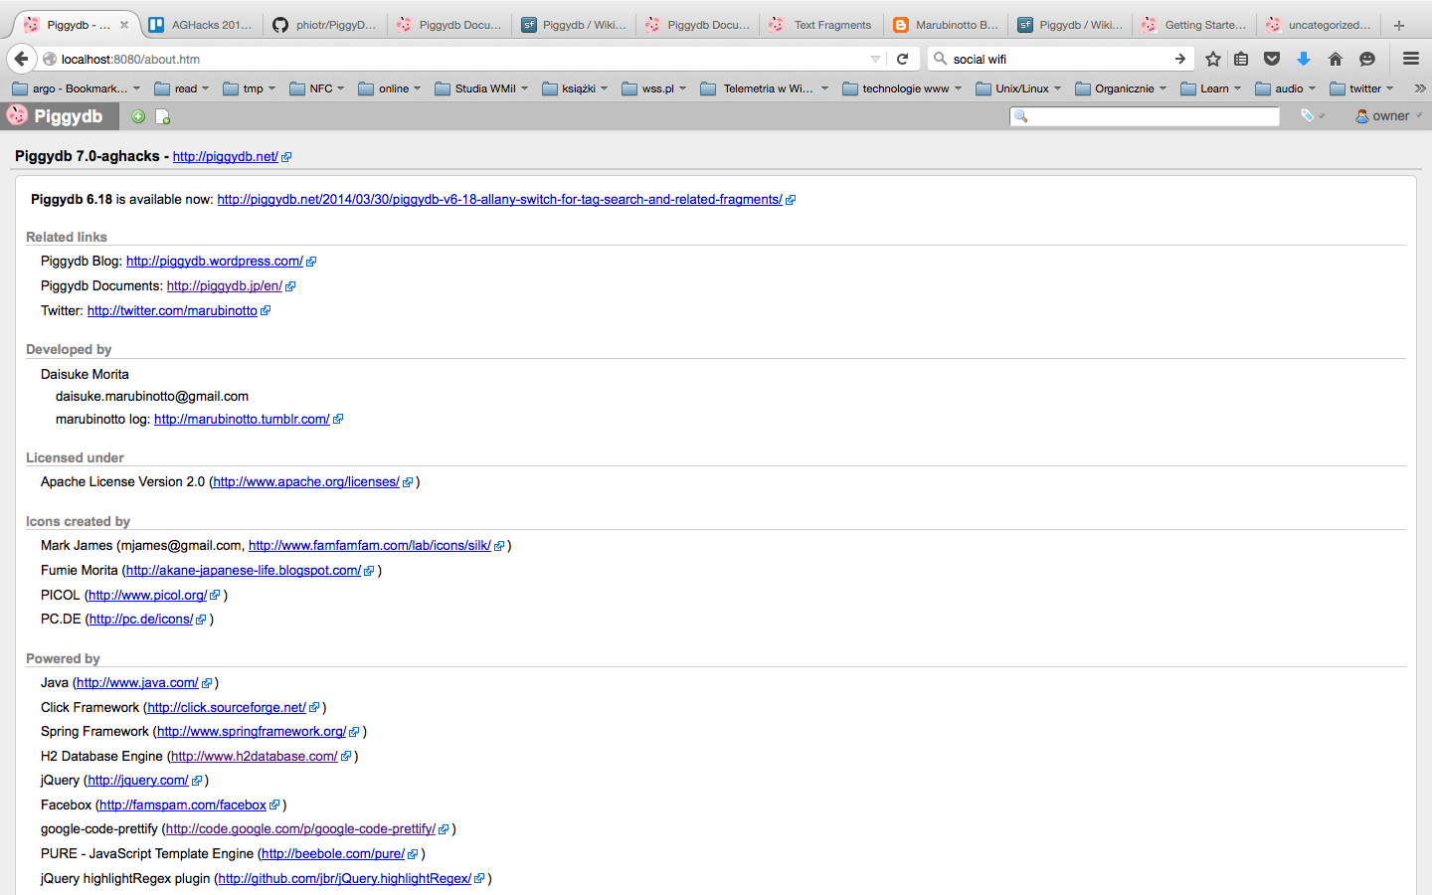This screenshot has width=1432, height=895.
Task: Open the twitter.com/marubinotto link
Action: pos(172,311)
